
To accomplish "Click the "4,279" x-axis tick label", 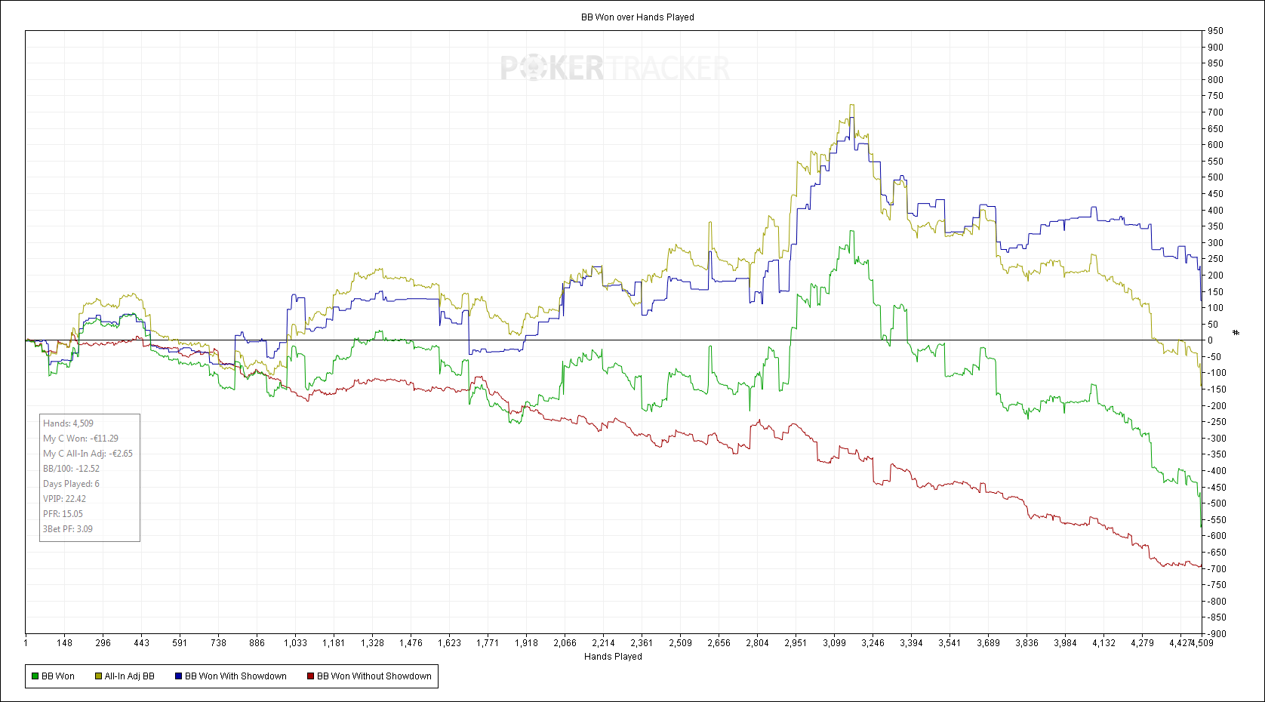I will point(1142,643).
